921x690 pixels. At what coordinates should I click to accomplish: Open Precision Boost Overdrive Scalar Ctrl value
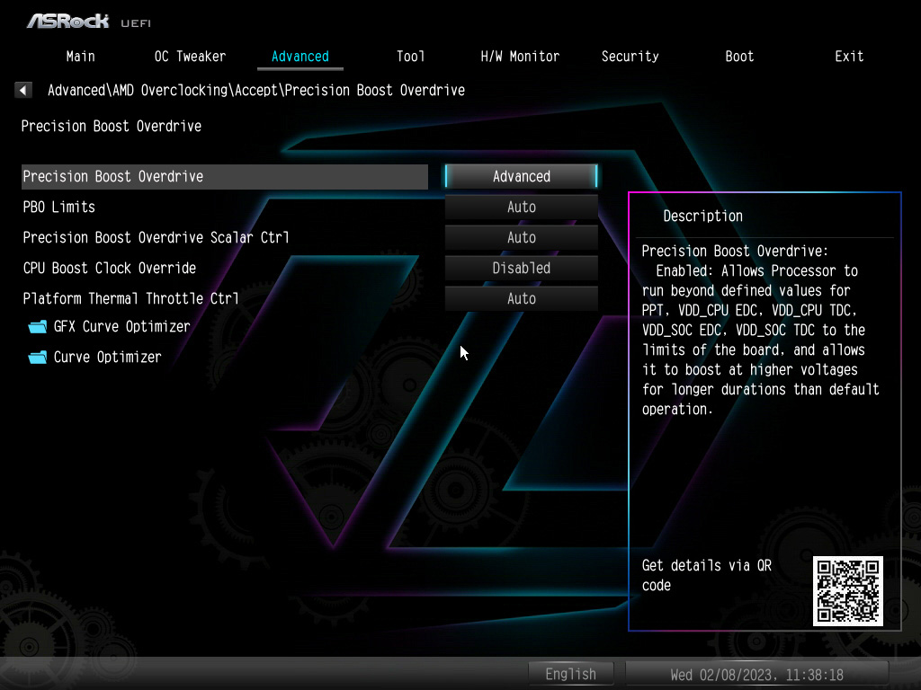click(x=522, y=237)
